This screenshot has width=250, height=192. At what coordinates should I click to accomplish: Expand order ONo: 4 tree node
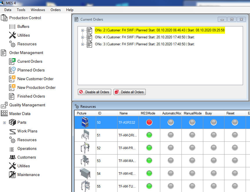[82, 37]
